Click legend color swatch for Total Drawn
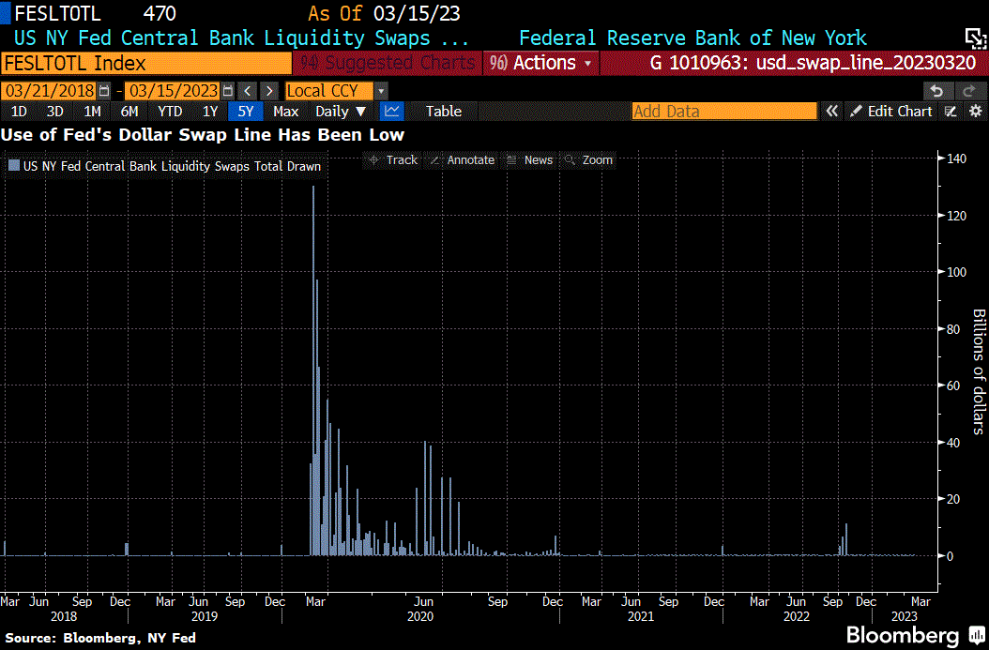Screen dimensions: 989x650 pyautogui.click(x=14, y=166)
